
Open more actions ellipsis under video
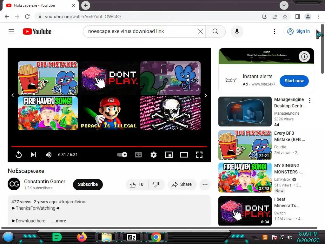205,185
